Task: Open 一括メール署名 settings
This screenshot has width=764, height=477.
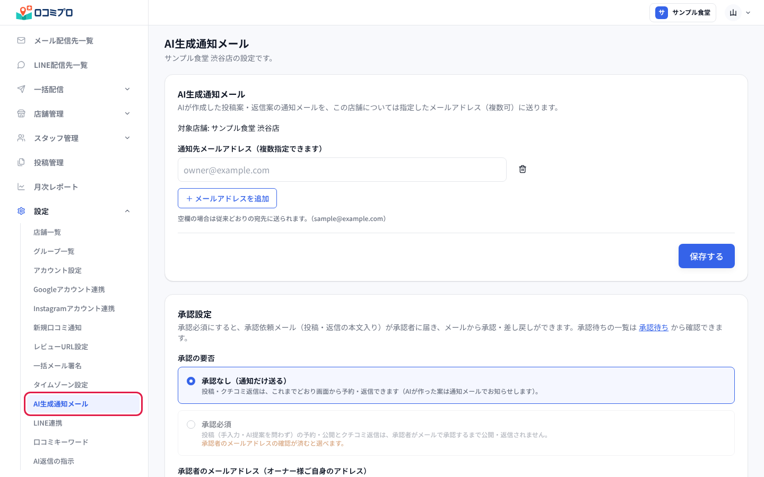Action: coord(57,366)
